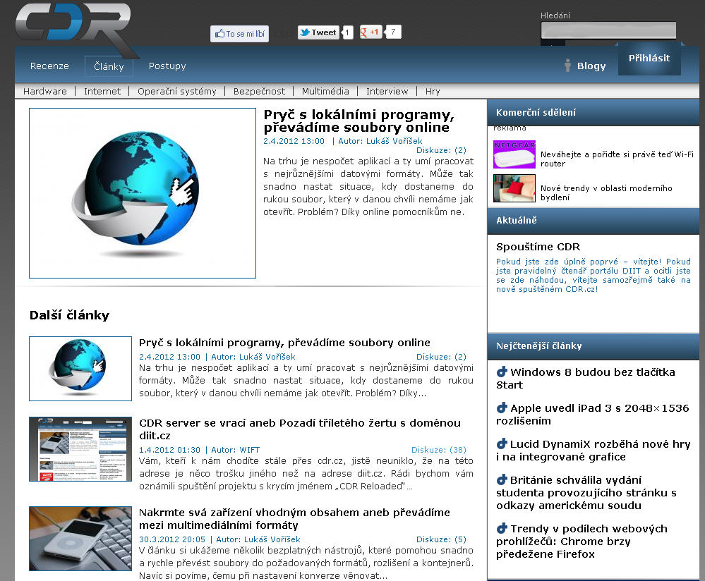Click the Netgear ad thumbnail
705x581 pixels.
tap(514, 154)
